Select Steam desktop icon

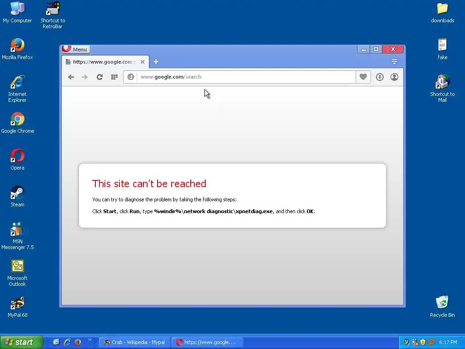(x=18, y=196)
